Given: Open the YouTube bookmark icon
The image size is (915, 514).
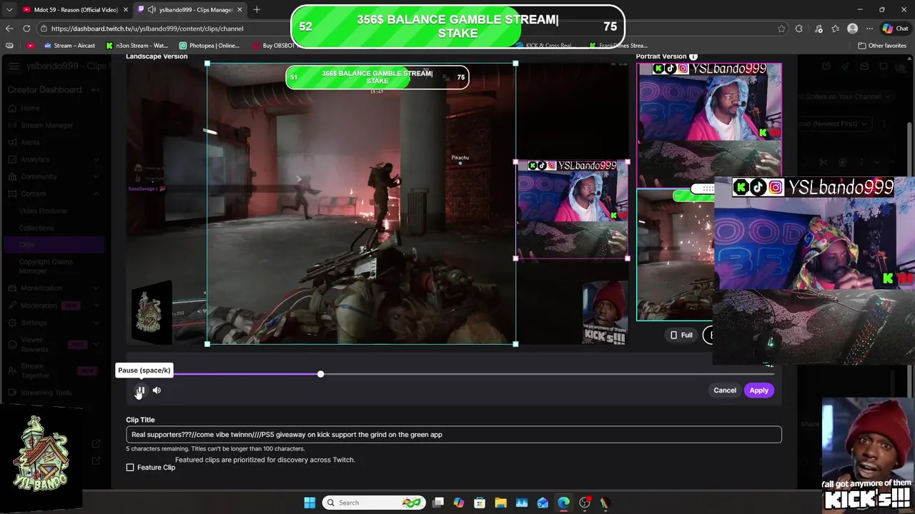Looking at the screenshot, I should click(30, 46).
